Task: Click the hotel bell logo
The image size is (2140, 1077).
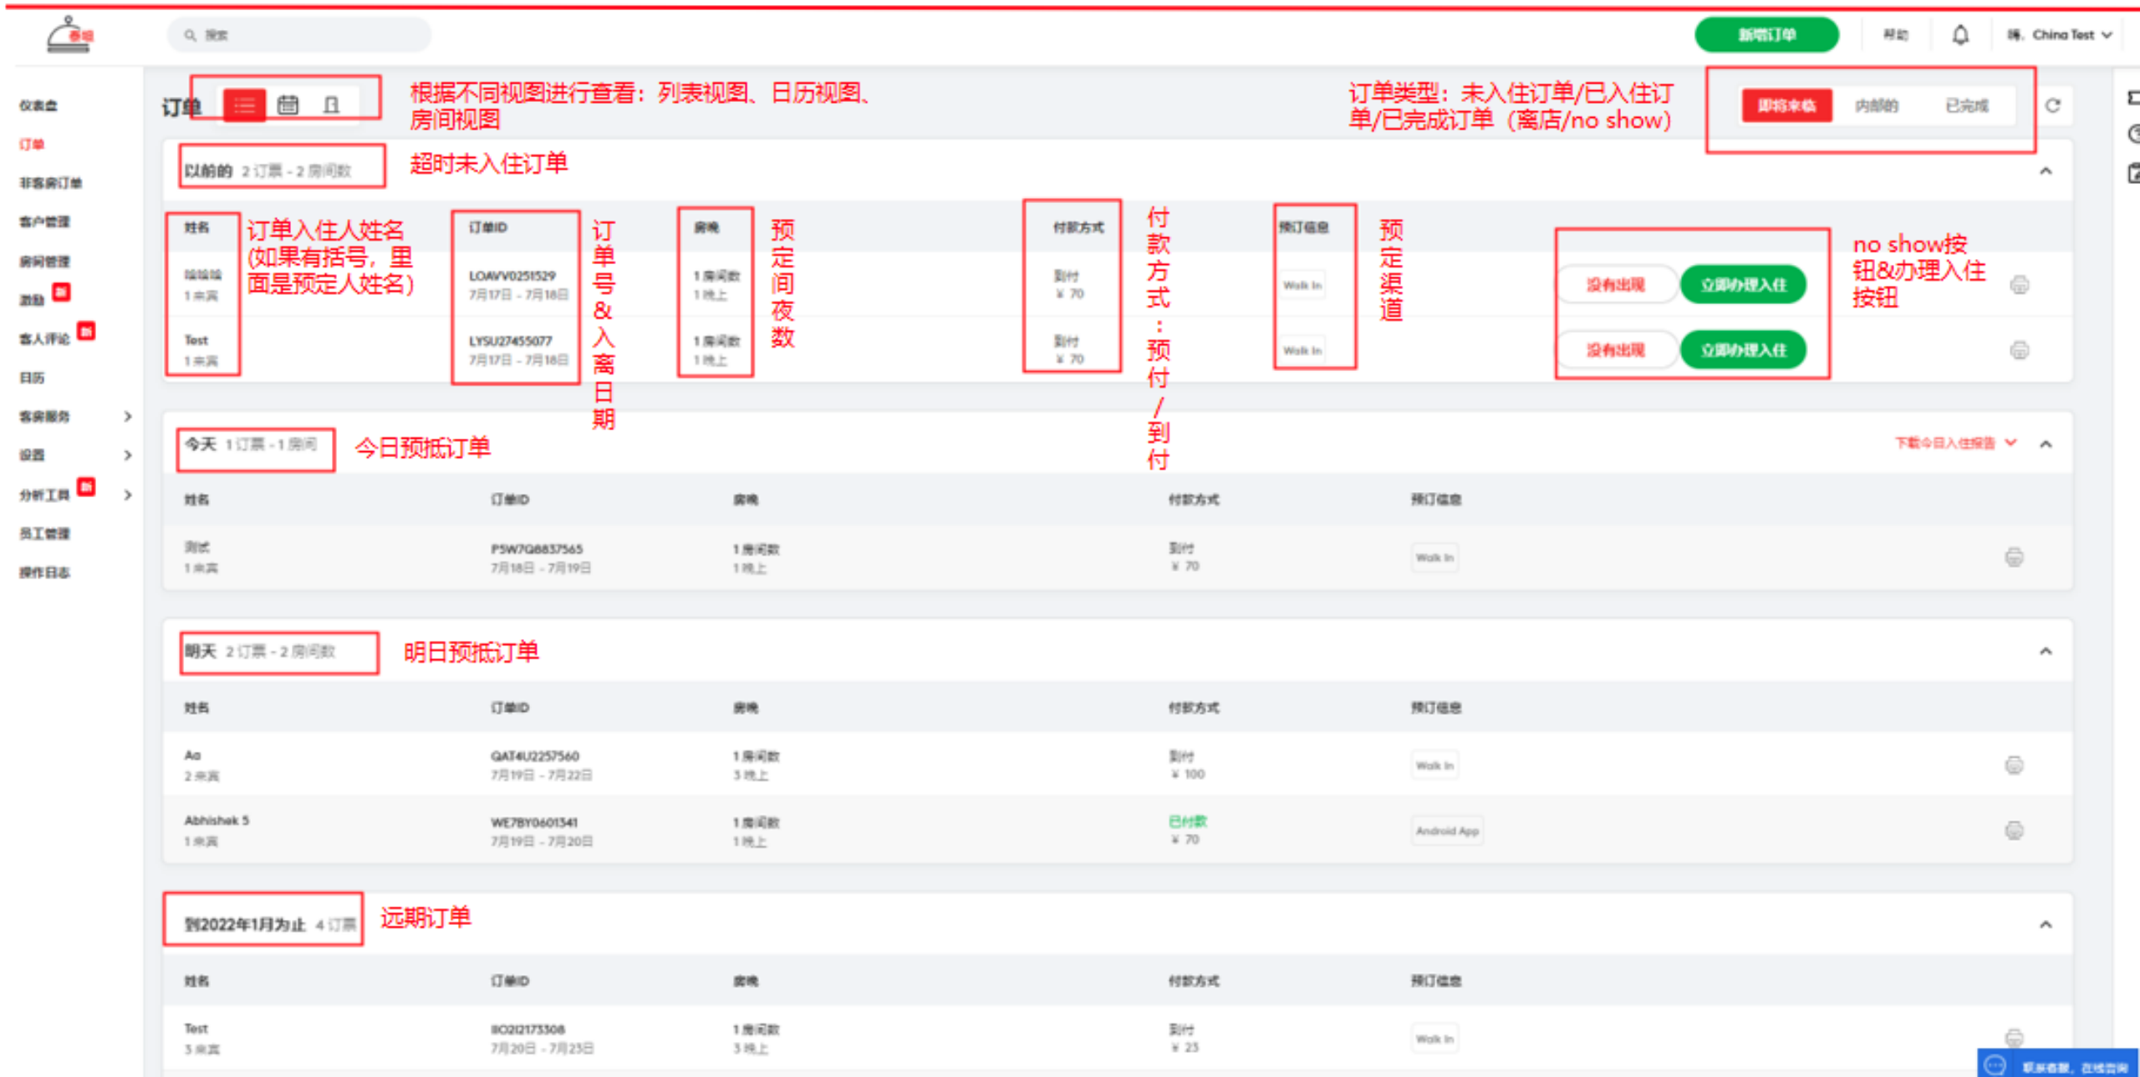Action: point(69,35)
